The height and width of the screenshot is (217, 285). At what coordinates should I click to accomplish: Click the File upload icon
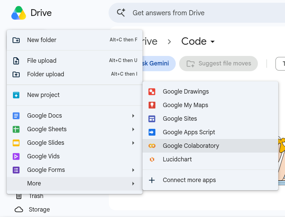(x=16, y=61)
